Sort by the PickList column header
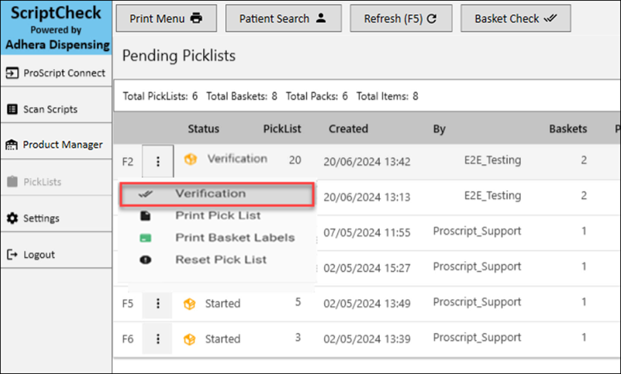The image size is (621, 374). [282, 129]
